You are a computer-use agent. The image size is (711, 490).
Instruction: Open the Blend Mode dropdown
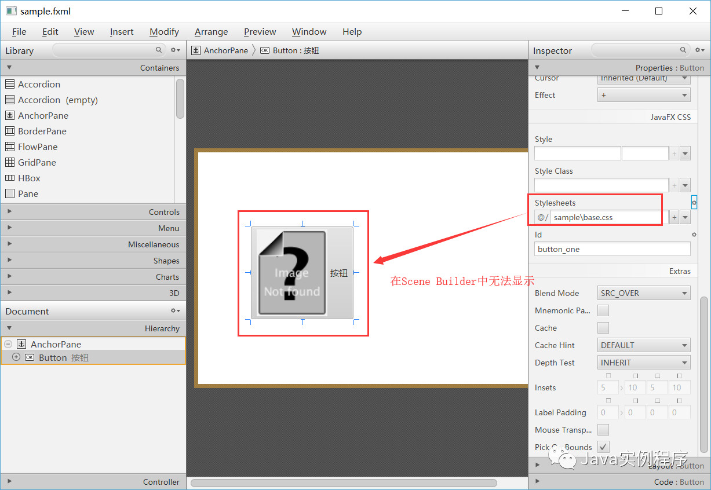pyautogui.click(x=643, y=292)
